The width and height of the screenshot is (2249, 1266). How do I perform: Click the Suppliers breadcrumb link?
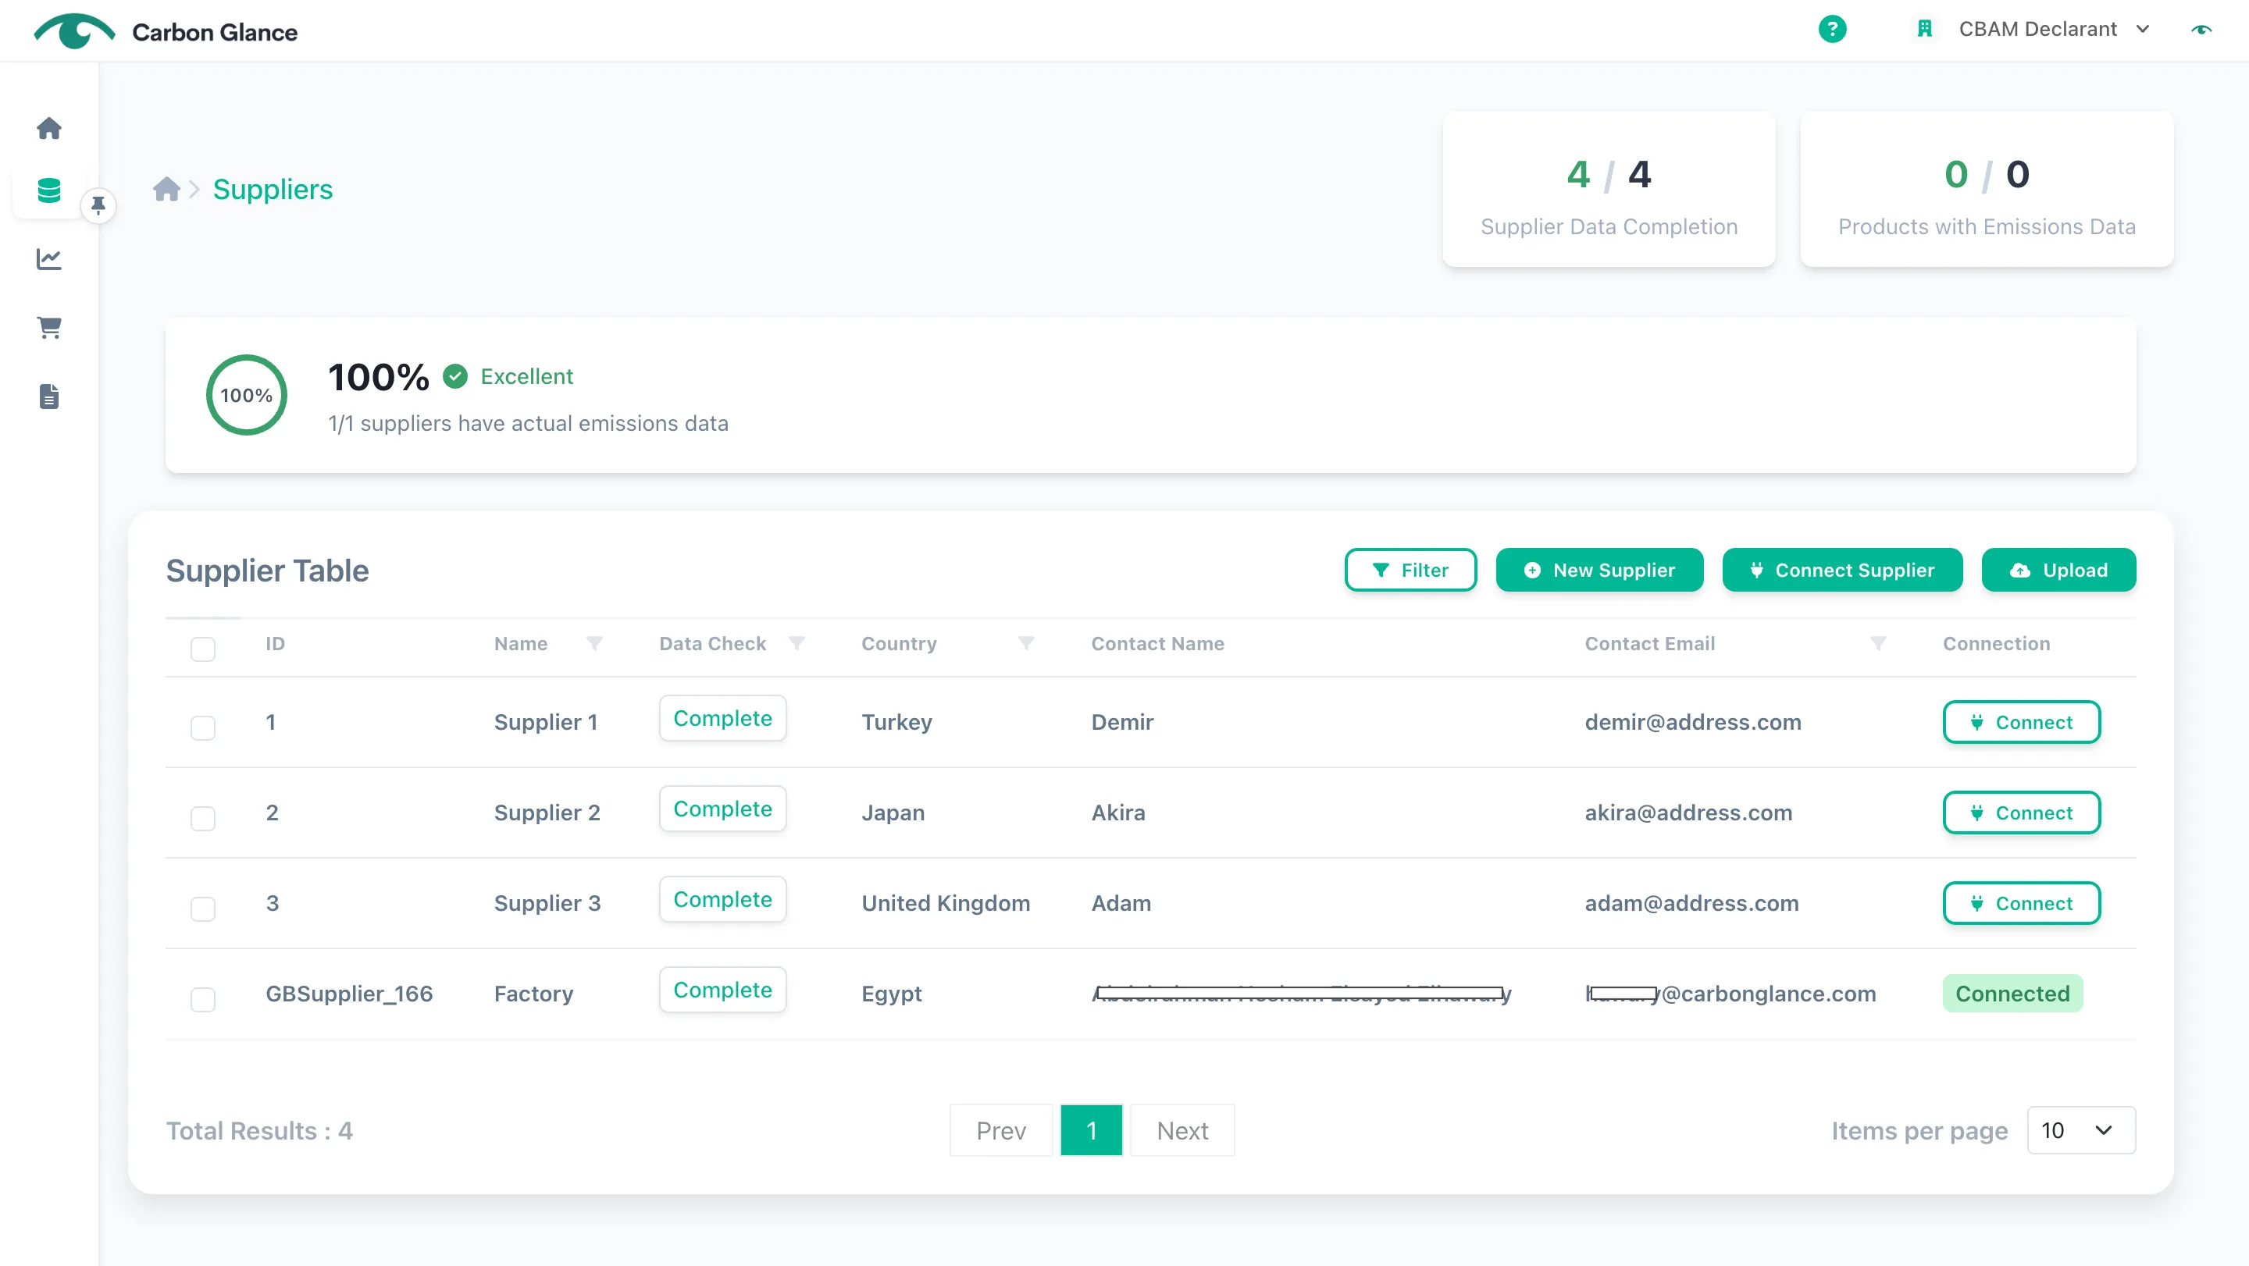tap(273, 190)
